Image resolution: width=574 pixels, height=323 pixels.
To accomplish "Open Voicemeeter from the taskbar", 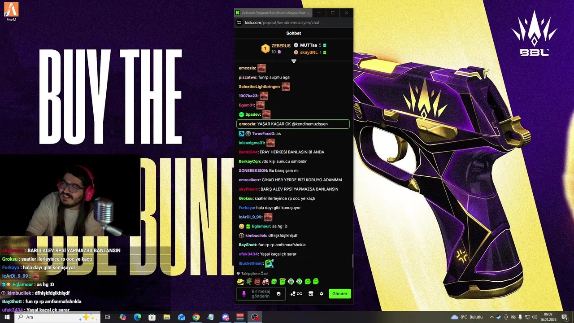I will [240, 317].
